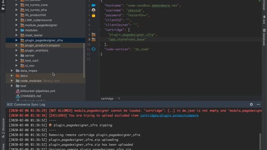Select the module_pagedesigner tree row

pyautogui.click(x=45, y=25)
